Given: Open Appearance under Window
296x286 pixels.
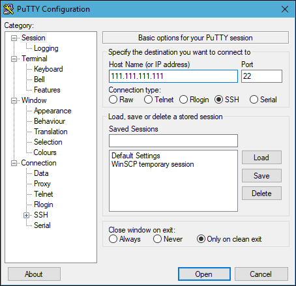Looking at the screenshot, I should coord(53,111).
